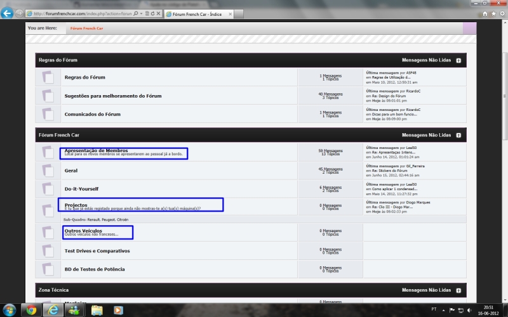Open the 'Do-it-Yourself' board
Screen dimensions: 508x317
pos(81,189)
